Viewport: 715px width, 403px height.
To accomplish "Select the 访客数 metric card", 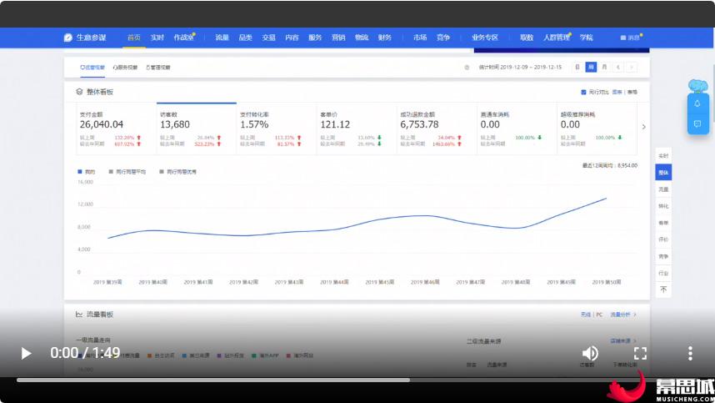I will pos(197,128).
